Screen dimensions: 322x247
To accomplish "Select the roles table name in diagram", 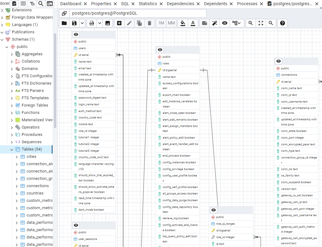I will [166, 64].
